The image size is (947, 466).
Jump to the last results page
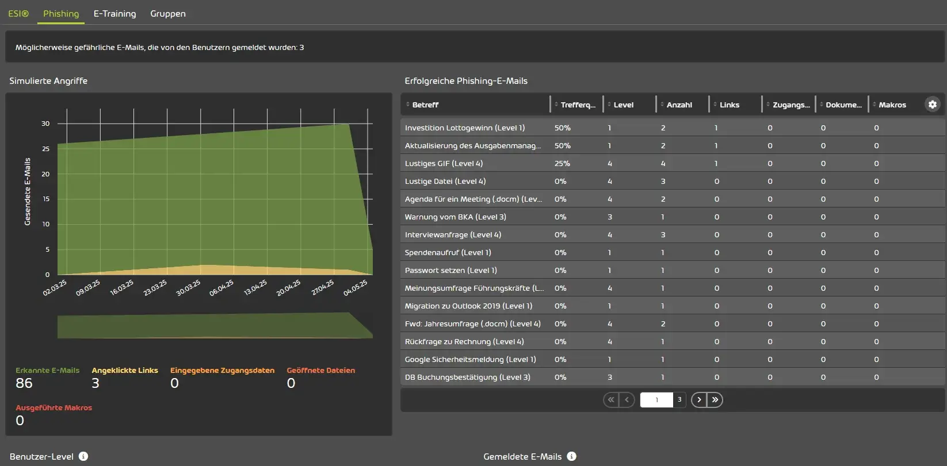coord(715,400)
